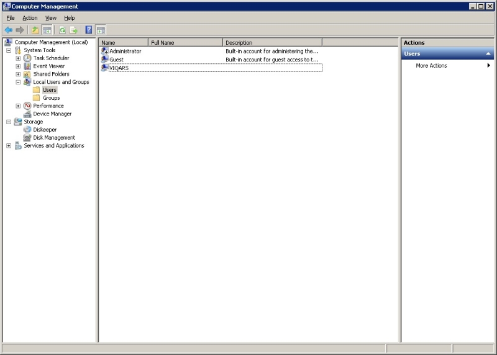Collapse the Users section in Actions pane
This screenshot has width=497, height=355.
pos(488,54)
